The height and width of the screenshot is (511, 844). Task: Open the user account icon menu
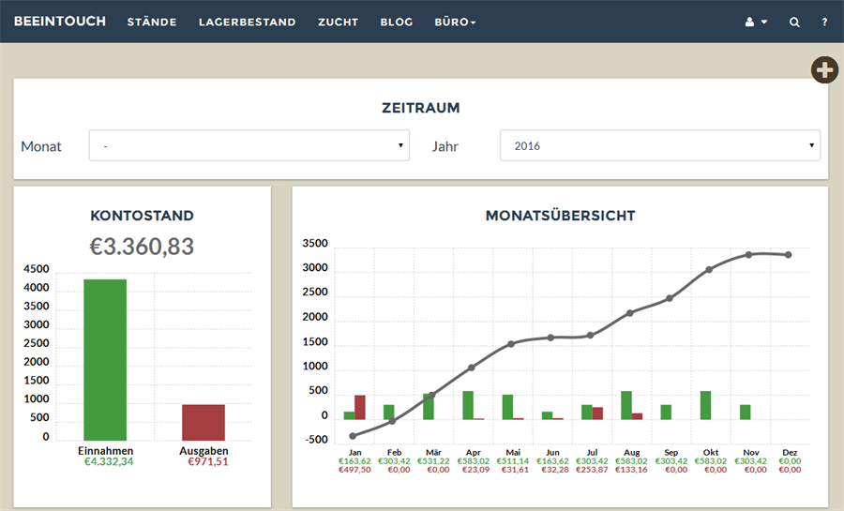point(756,23)
